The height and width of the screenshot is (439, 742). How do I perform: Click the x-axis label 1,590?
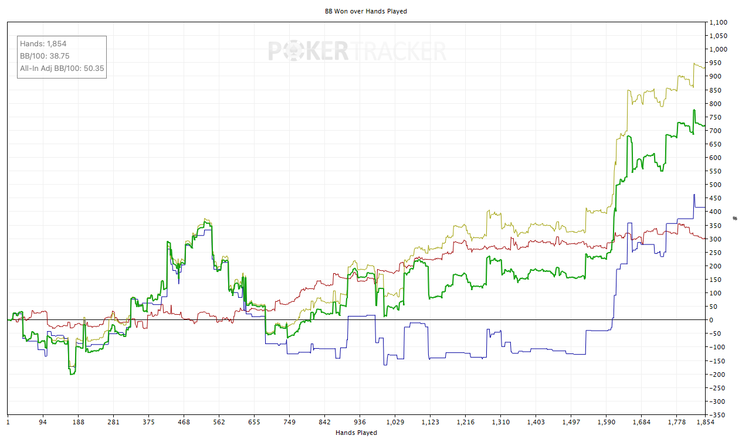(x=606, y=422)
